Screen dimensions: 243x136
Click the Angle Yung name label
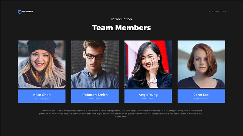(x=148, y=95)
